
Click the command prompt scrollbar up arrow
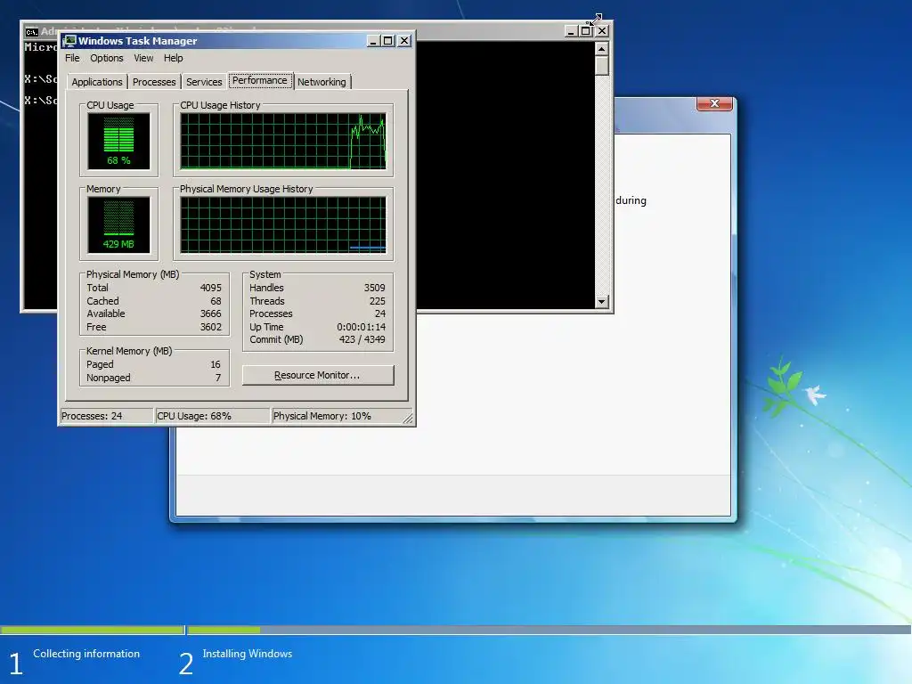[x=602, y=48]
